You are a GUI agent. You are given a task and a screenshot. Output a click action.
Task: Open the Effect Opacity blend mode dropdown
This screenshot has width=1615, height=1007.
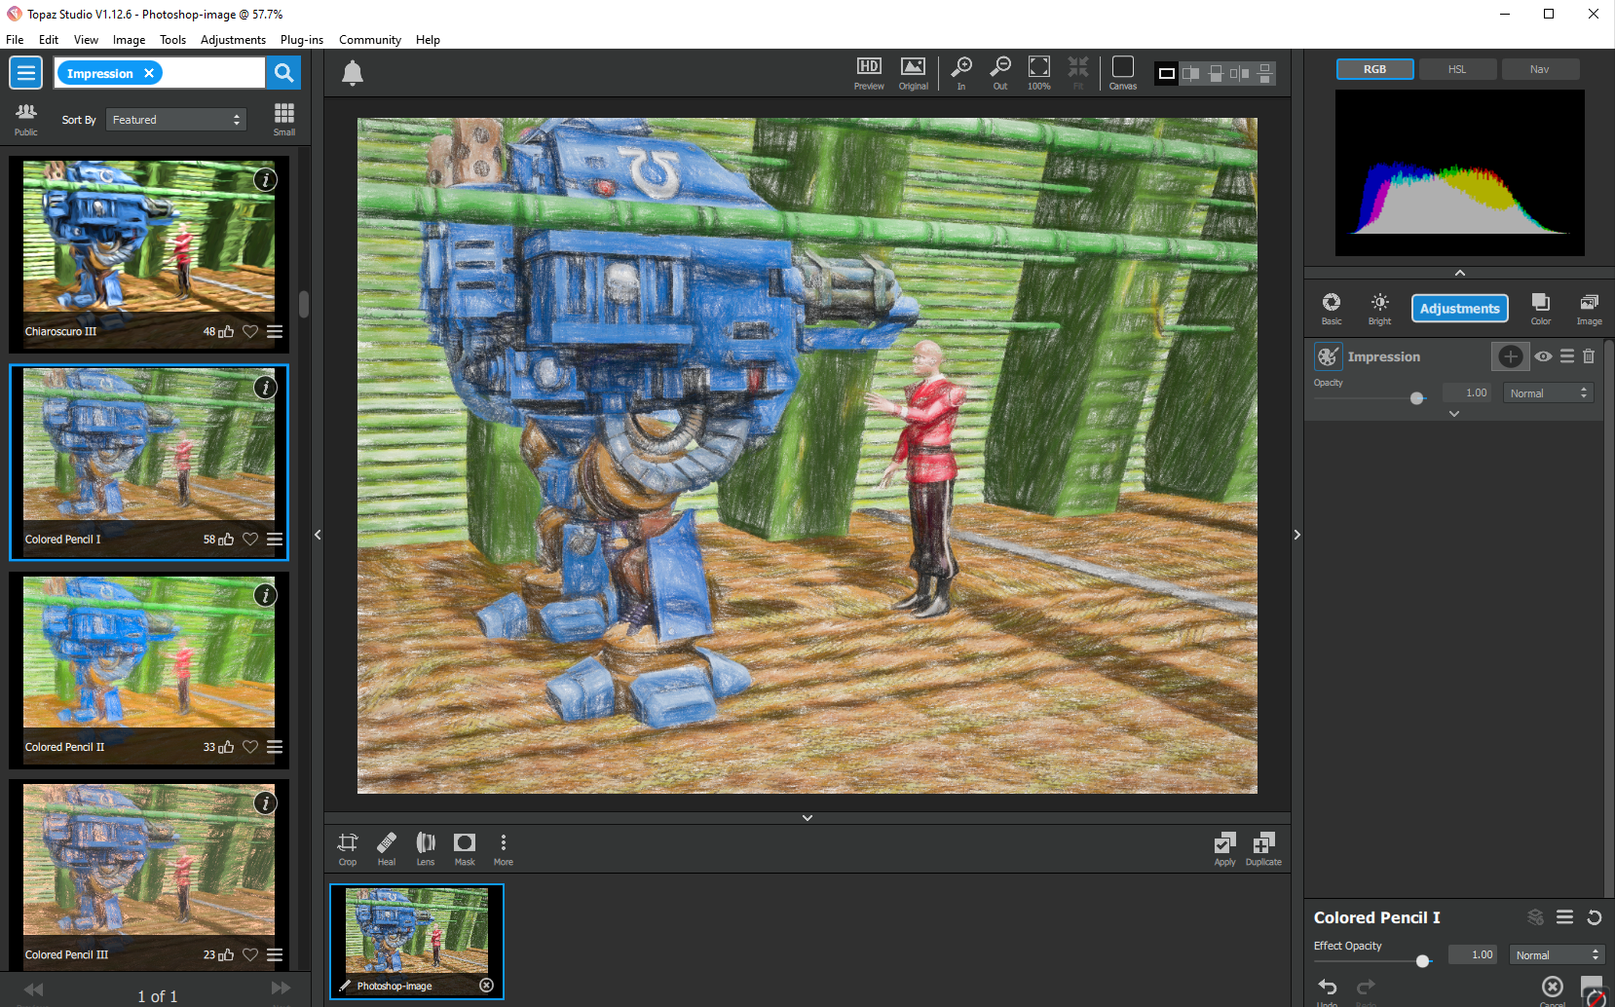tap(1557, 955)
